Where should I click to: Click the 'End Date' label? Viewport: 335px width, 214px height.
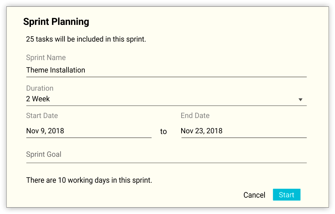click(195, 116)
